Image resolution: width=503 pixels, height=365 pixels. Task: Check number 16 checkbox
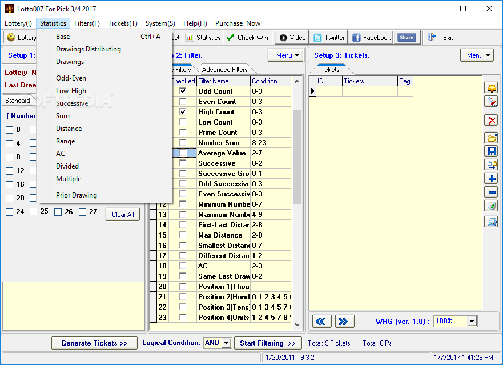point(9,184)
